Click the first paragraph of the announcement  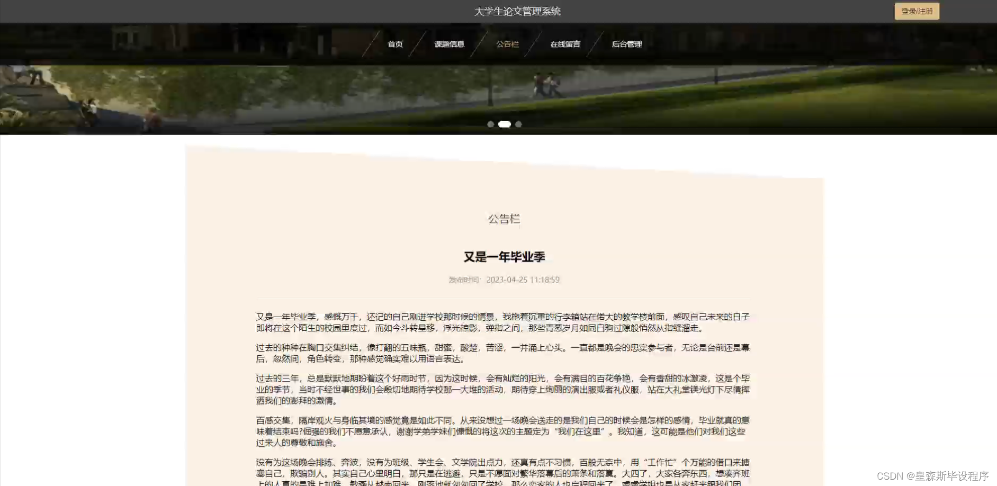pyautogui.click(x=503, y=321)
